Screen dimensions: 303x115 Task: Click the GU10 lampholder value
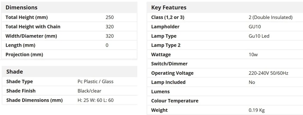pyautogui.click(x=255, y=27)
